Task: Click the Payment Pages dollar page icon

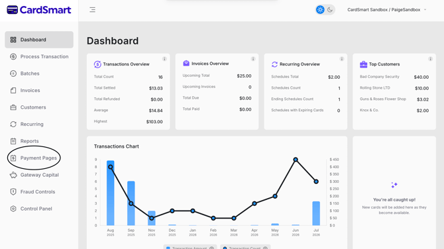Action: [13, 158]
